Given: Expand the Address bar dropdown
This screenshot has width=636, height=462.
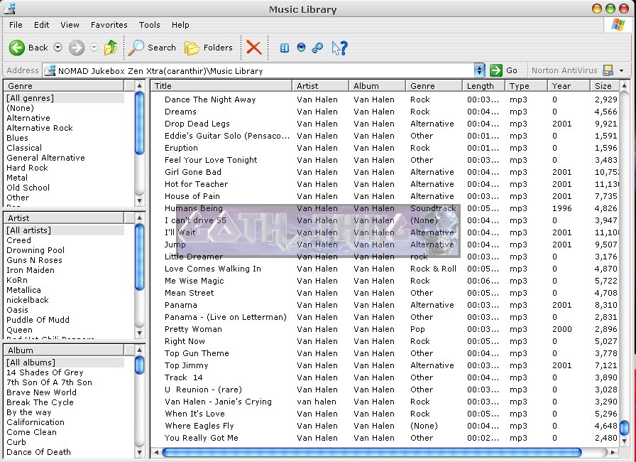Looking at the screenshot, I should 479,70.
